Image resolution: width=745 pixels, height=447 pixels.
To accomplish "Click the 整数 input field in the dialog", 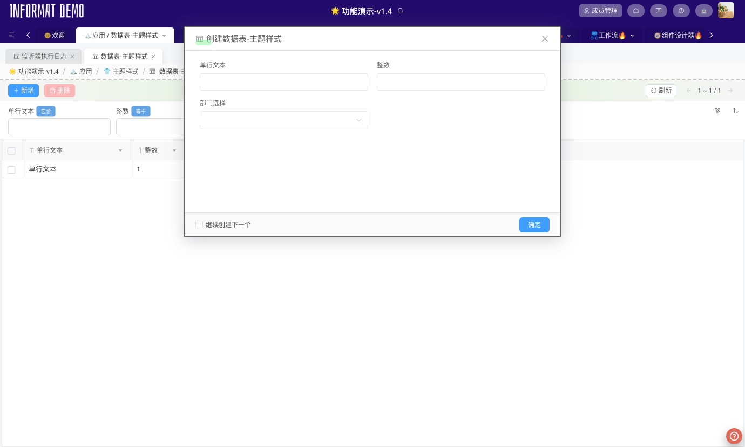I will pyautogui.click(x=460, y=82).
